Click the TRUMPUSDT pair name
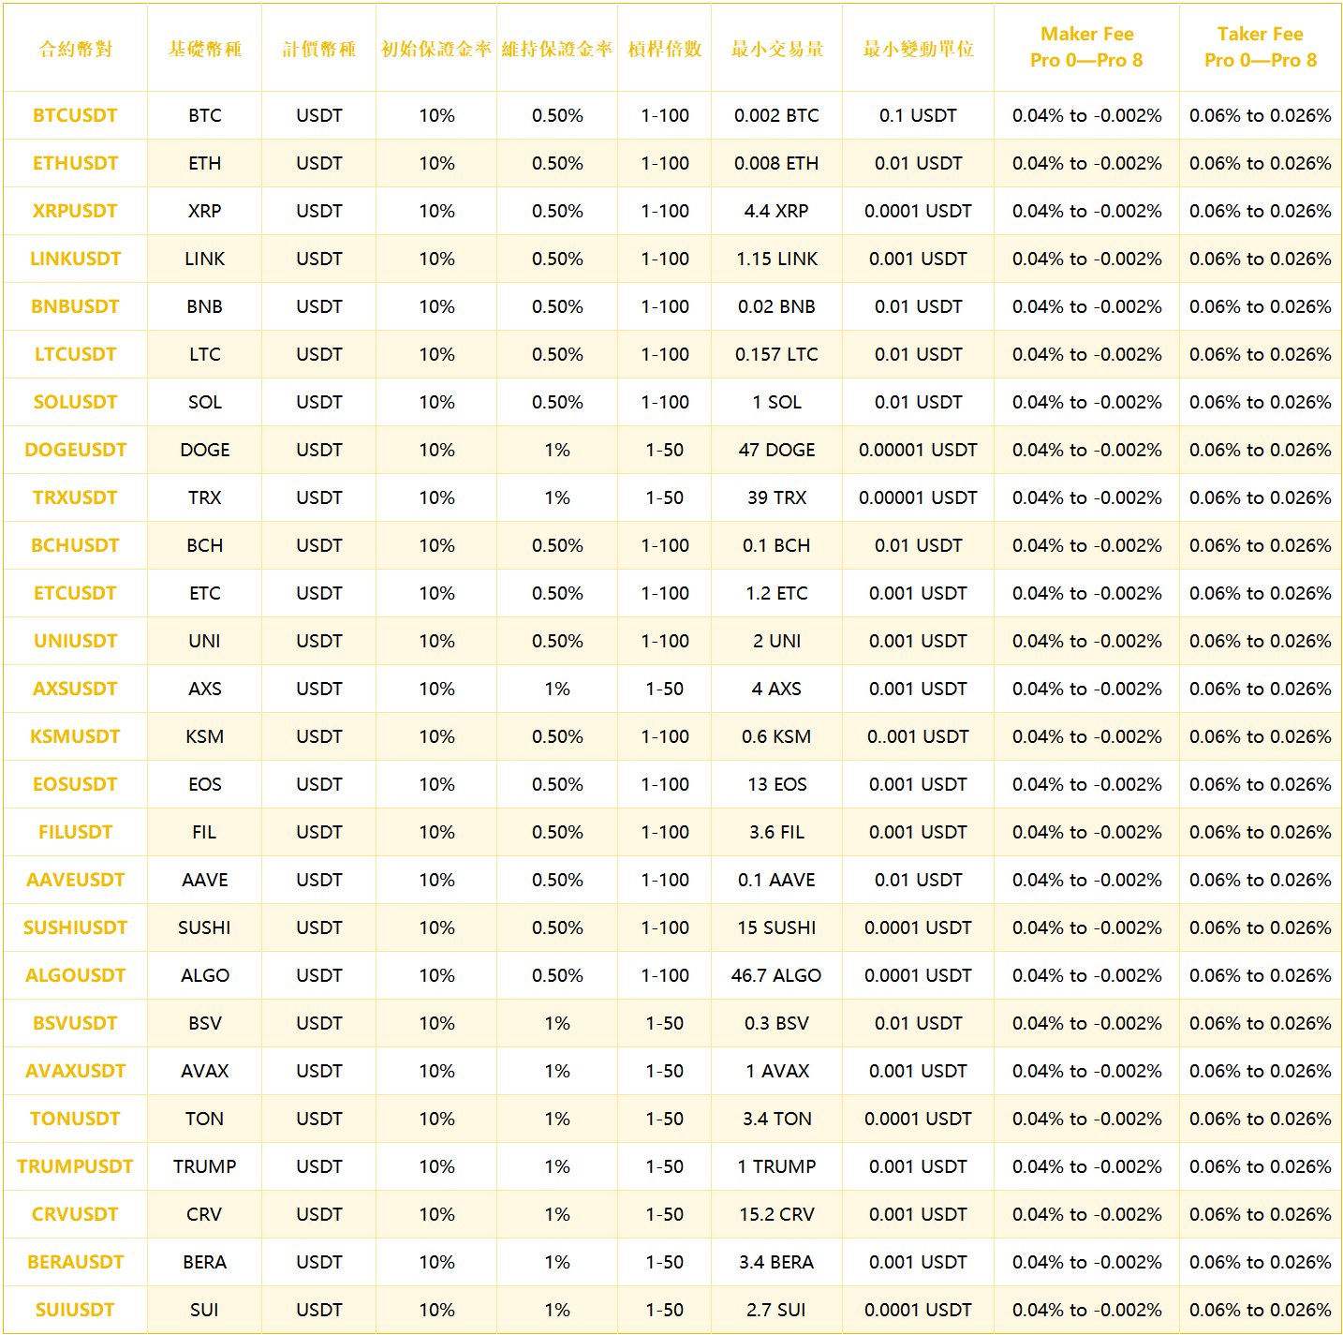The height and width of the screenshot is (1335, 1343). [75, 1166]
